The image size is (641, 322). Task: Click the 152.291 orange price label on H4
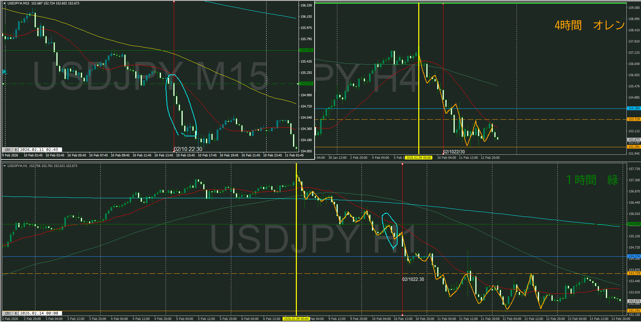tap(634, 147)
